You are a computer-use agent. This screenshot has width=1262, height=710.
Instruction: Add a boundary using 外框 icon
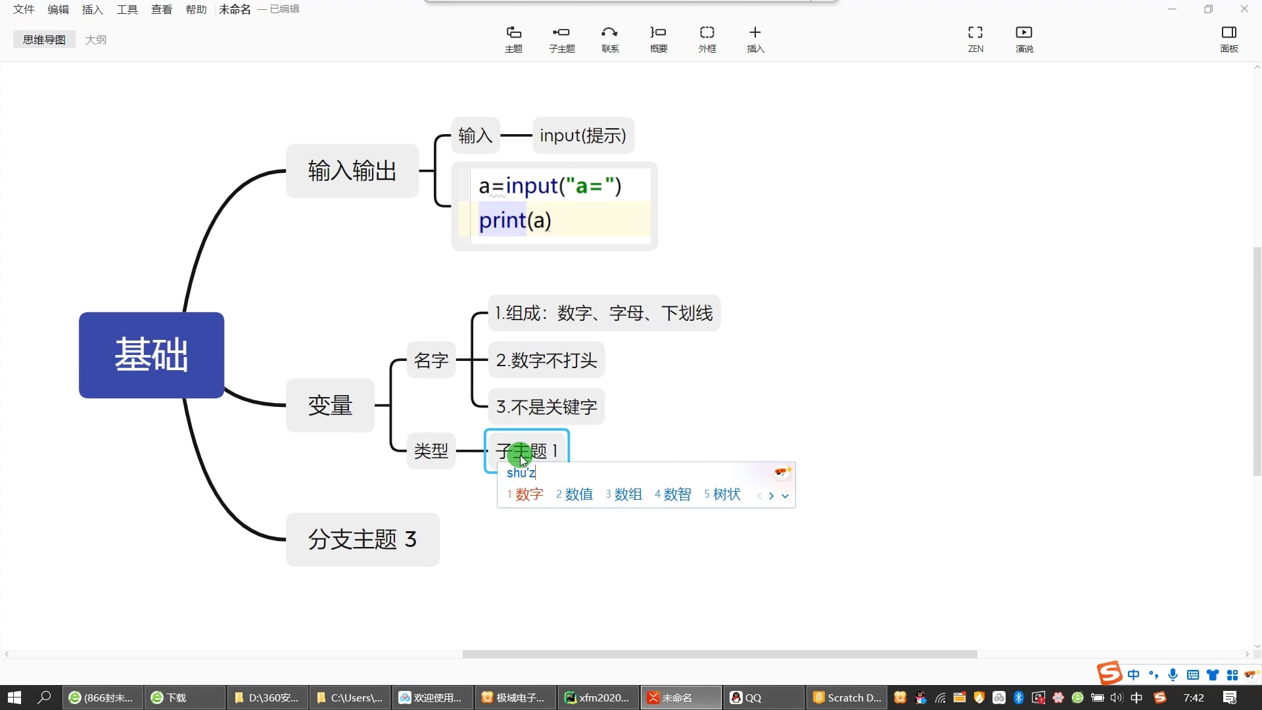pos(707,38)
